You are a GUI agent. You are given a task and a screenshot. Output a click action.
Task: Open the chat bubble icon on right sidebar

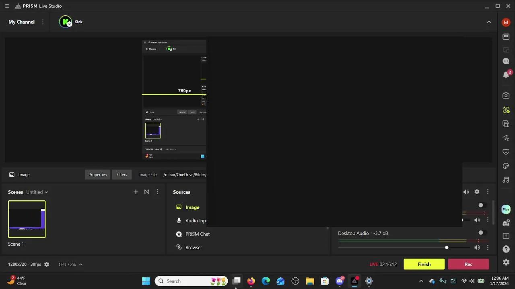click(506, 61)
